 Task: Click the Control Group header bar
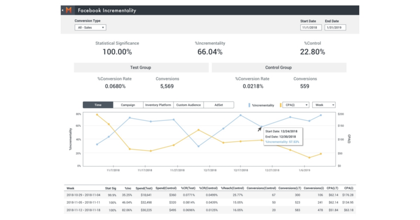point(279,68)
